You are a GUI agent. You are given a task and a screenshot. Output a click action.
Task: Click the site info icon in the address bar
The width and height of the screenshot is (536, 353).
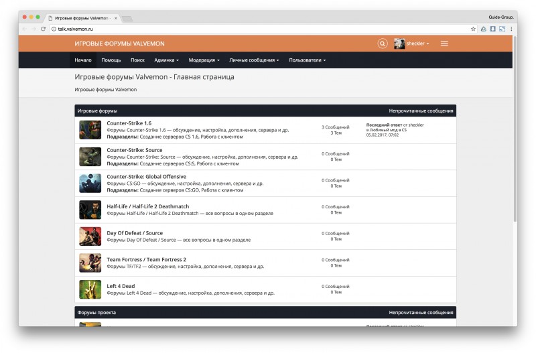[54, 29]
